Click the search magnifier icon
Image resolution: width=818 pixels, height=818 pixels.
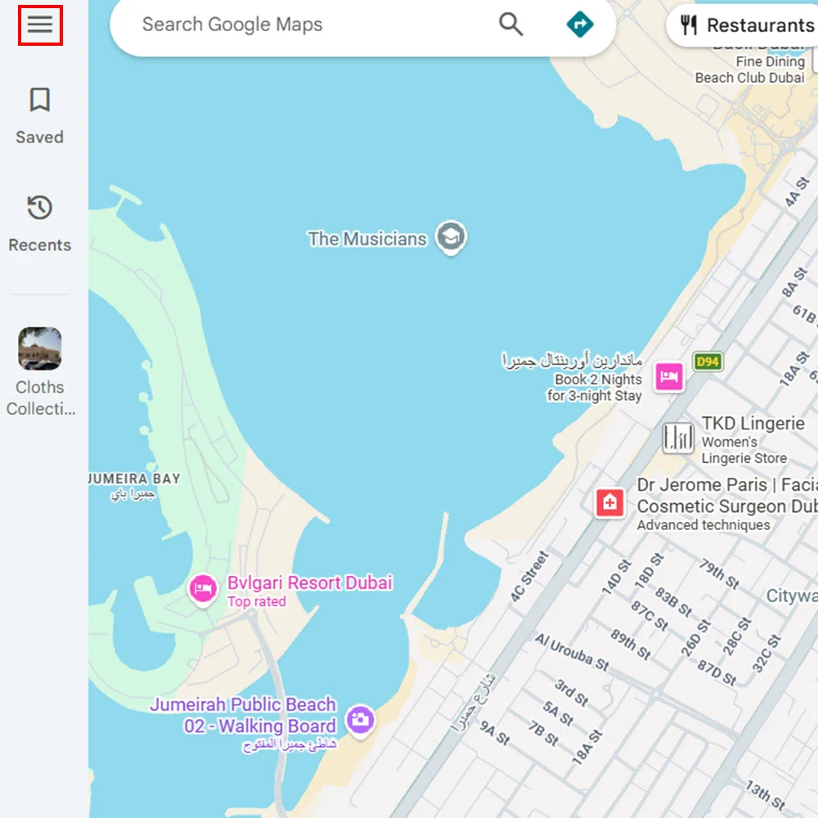point(510,25)
